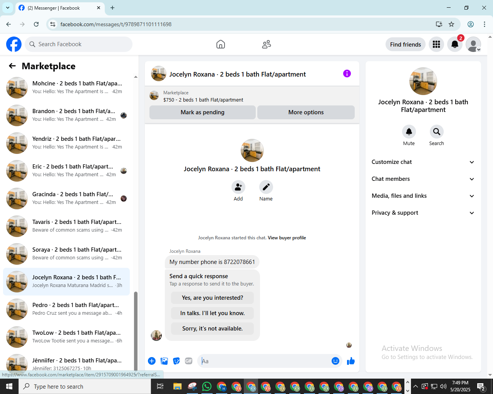This screenshot has width=493, height=394.
Task: Focus the Search Facebook field
Action: click(79, 44)
